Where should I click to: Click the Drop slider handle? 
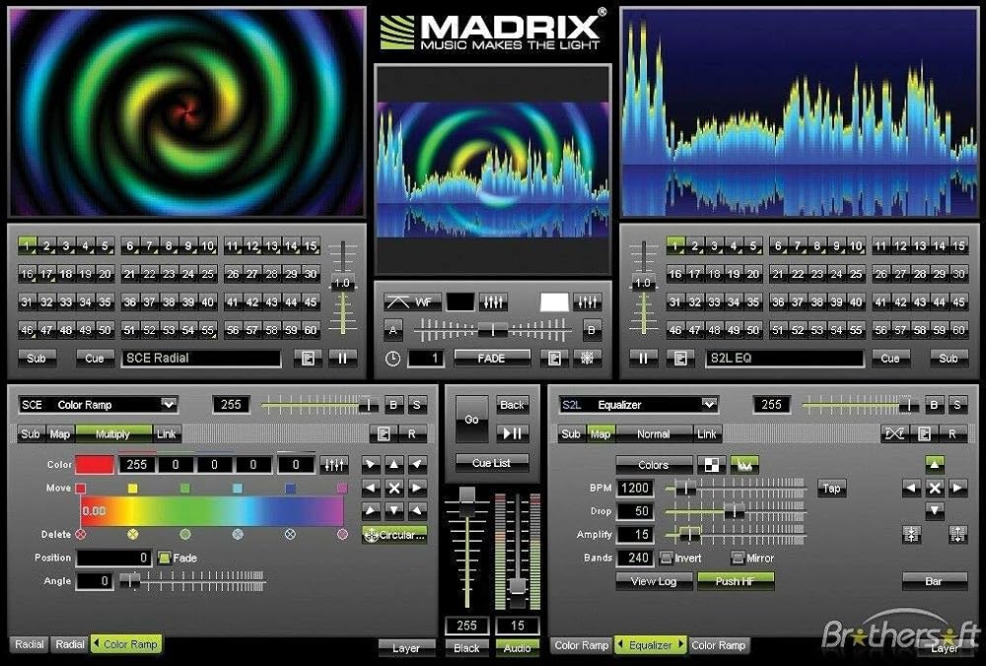tap(734, 510)
